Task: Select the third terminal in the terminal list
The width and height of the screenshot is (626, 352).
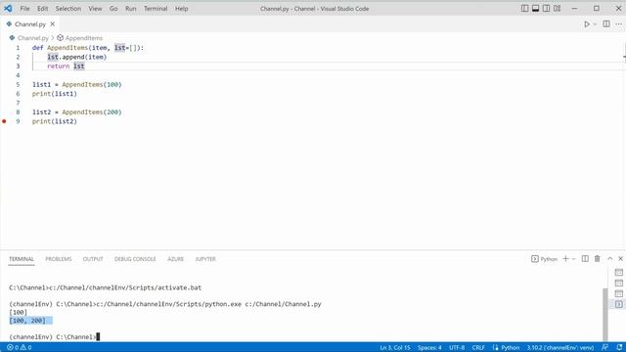Action: (x=619, y=293)
